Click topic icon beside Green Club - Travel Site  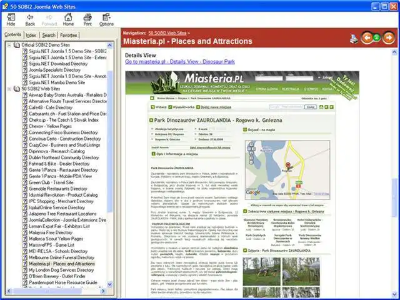(25, 182)
